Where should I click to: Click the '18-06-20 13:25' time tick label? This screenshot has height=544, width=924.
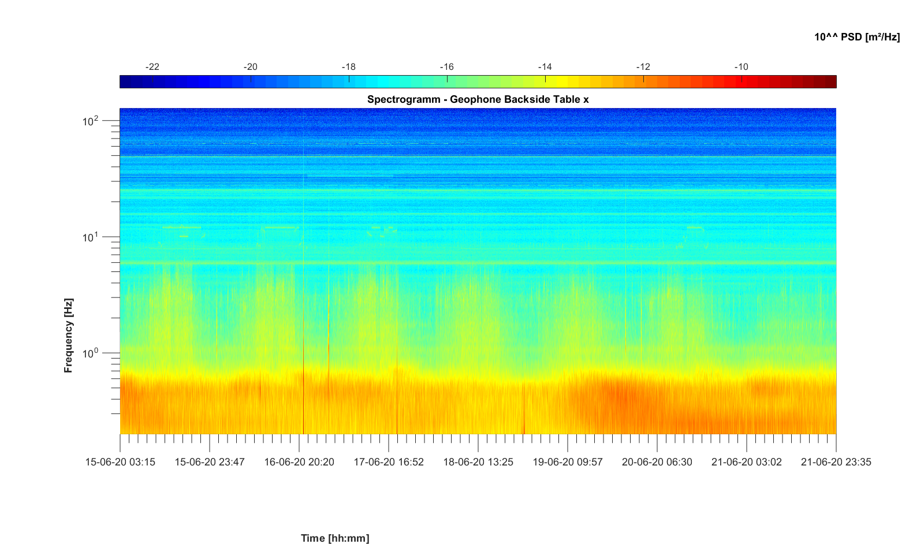(x=478, y=462)
